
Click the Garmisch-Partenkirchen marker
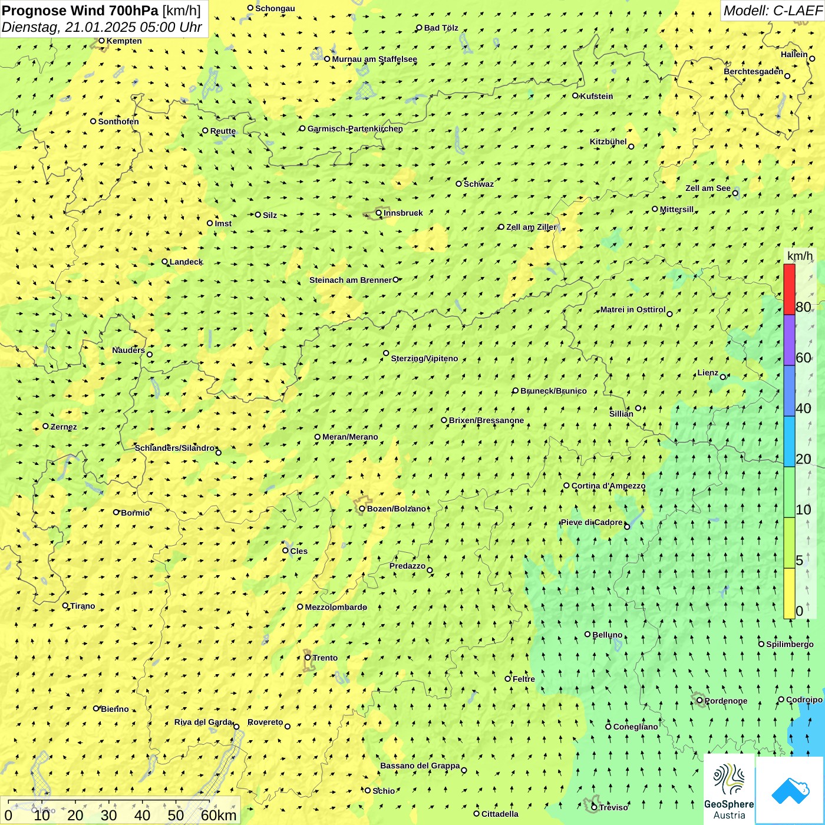coord(302,128)
